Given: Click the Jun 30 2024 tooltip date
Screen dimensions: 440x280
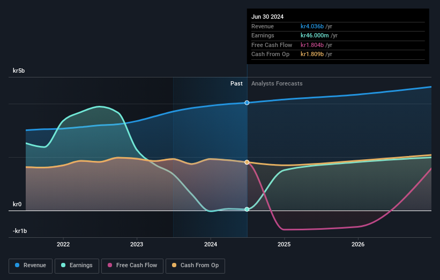Looking at the screenshot, I should (267, 17).
